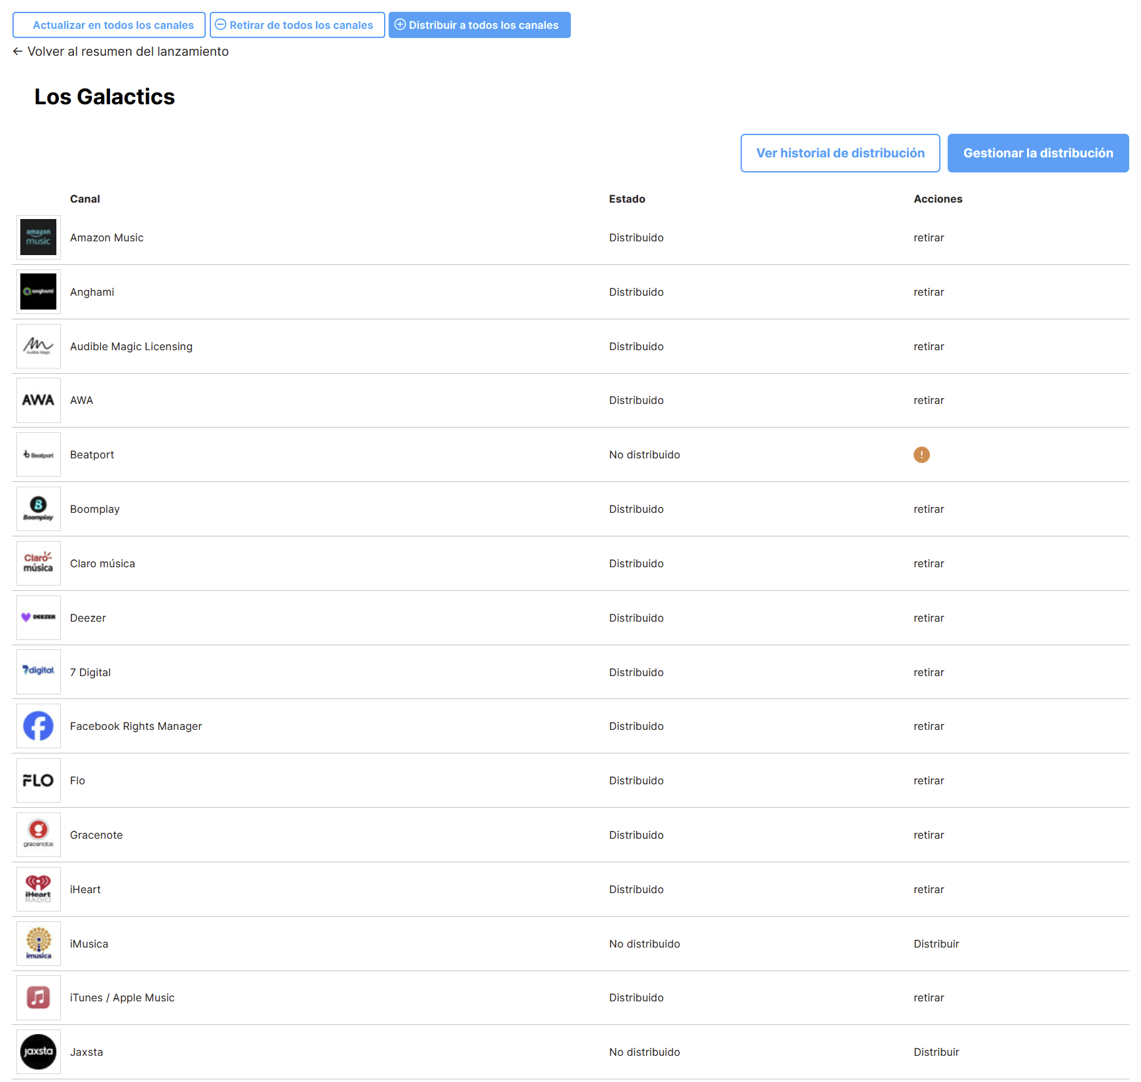This screenshot has height=1082, width=1141.
Task: Click the Beatport orange warning icon
Action: tap(921, 454)
